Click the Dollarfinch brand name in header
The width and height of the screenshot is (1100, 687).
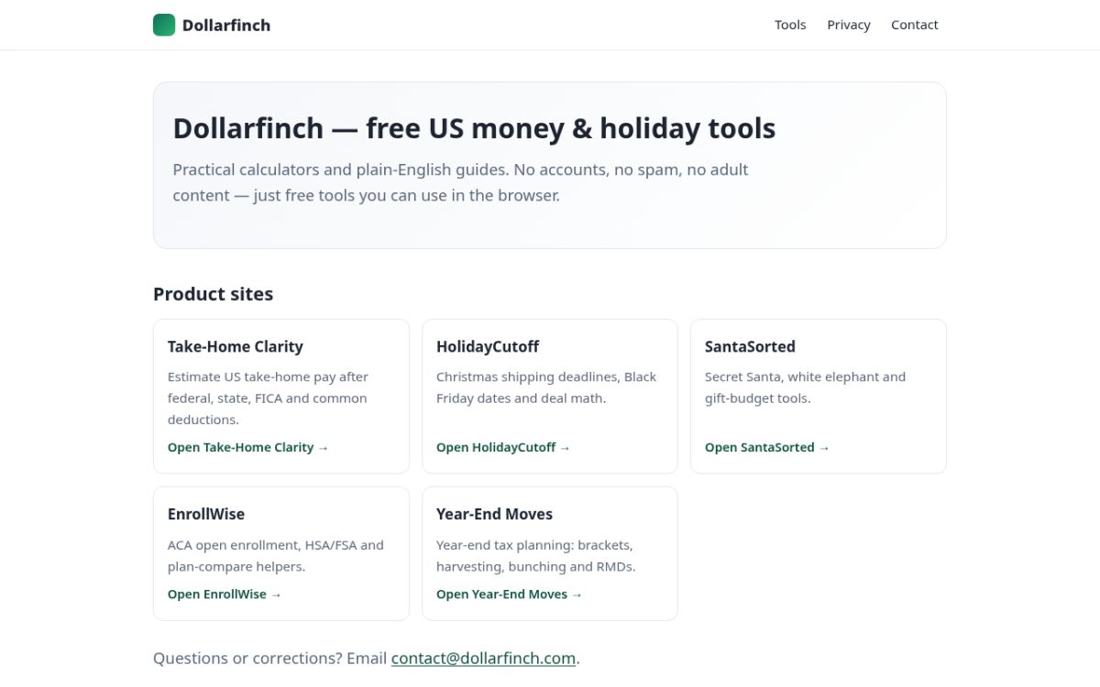point(226,25)
